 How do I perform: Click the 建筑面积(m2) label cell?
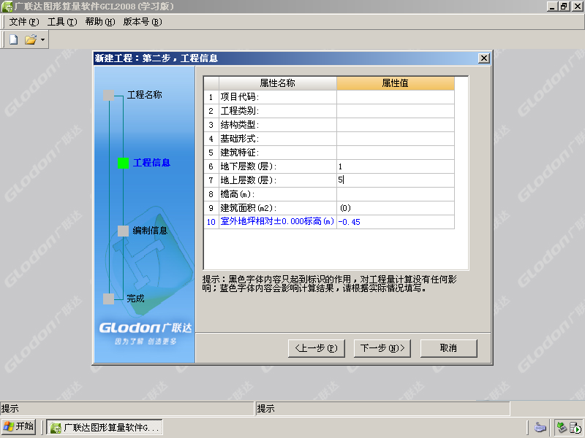278,208
